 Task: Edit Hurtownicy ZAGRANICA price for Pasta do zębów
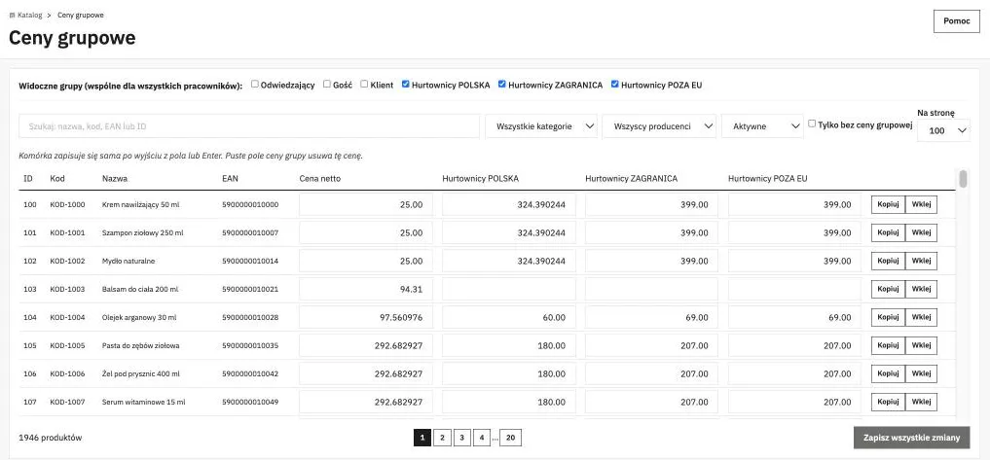tap(651, 345)
